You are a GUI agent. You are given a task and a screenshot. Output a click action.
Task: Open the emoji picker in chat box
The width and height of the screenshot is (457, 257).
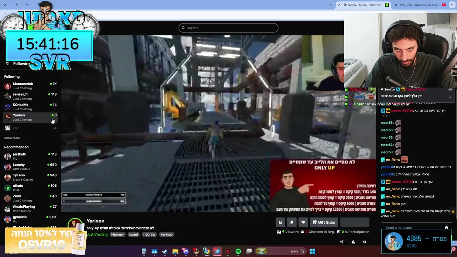click(446, 228)
